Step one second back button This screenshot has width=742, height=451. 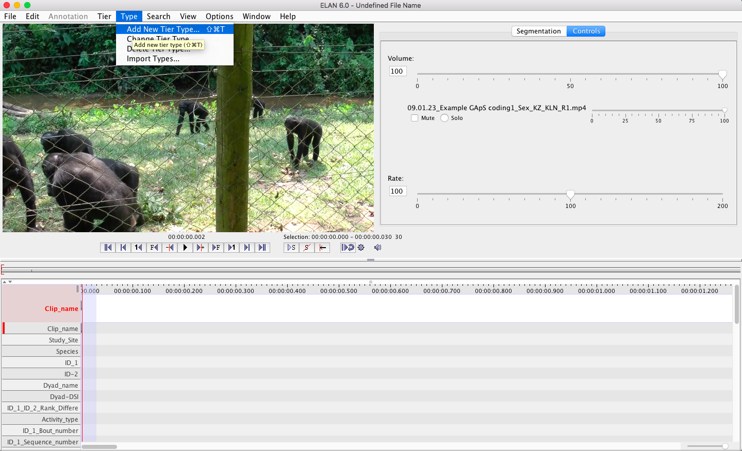[x=139, y=248]
